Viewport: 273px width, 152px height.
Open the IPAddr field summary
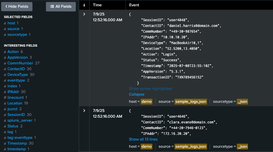(13, 92)
